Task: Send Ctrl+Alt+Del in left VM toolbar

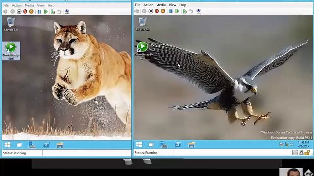Action: (5, 12)
